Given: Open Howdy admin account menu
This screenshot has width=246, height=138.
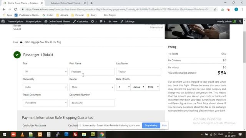Looking at the screenshot, I should tap(226, 21).
